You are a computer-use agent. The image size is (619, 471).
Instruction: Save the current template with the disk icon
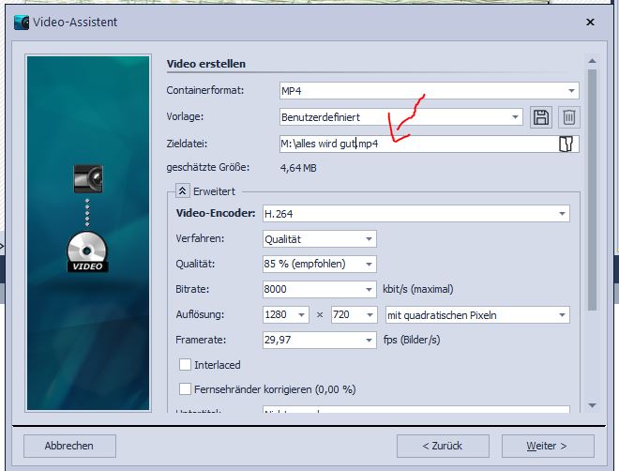541,117
